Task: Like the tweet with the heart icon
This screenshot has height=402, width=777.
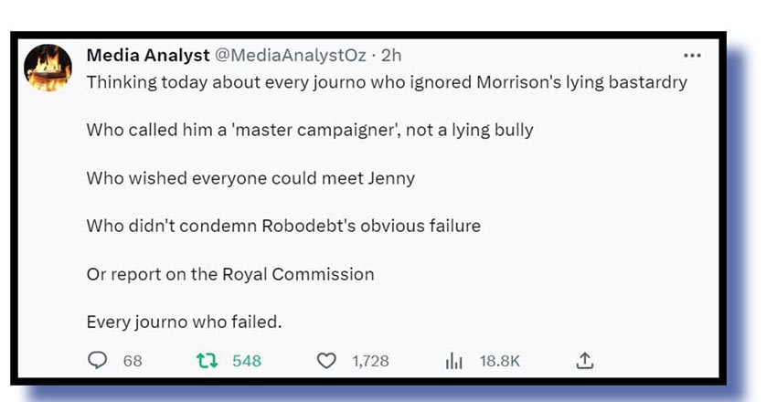Action: [326, 361]
